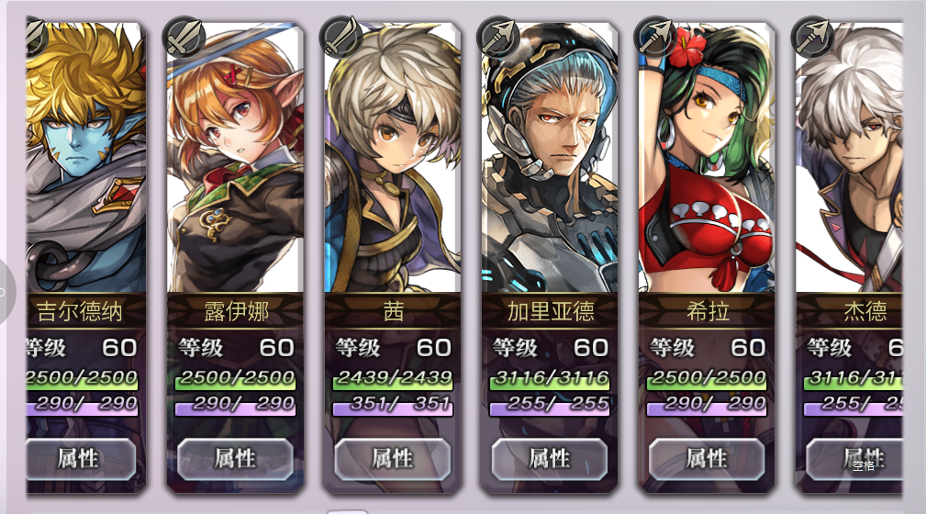Click 加里亚德's purple bar 255/255
Viewport: 926px width, 514px height.
pos(550,405)
